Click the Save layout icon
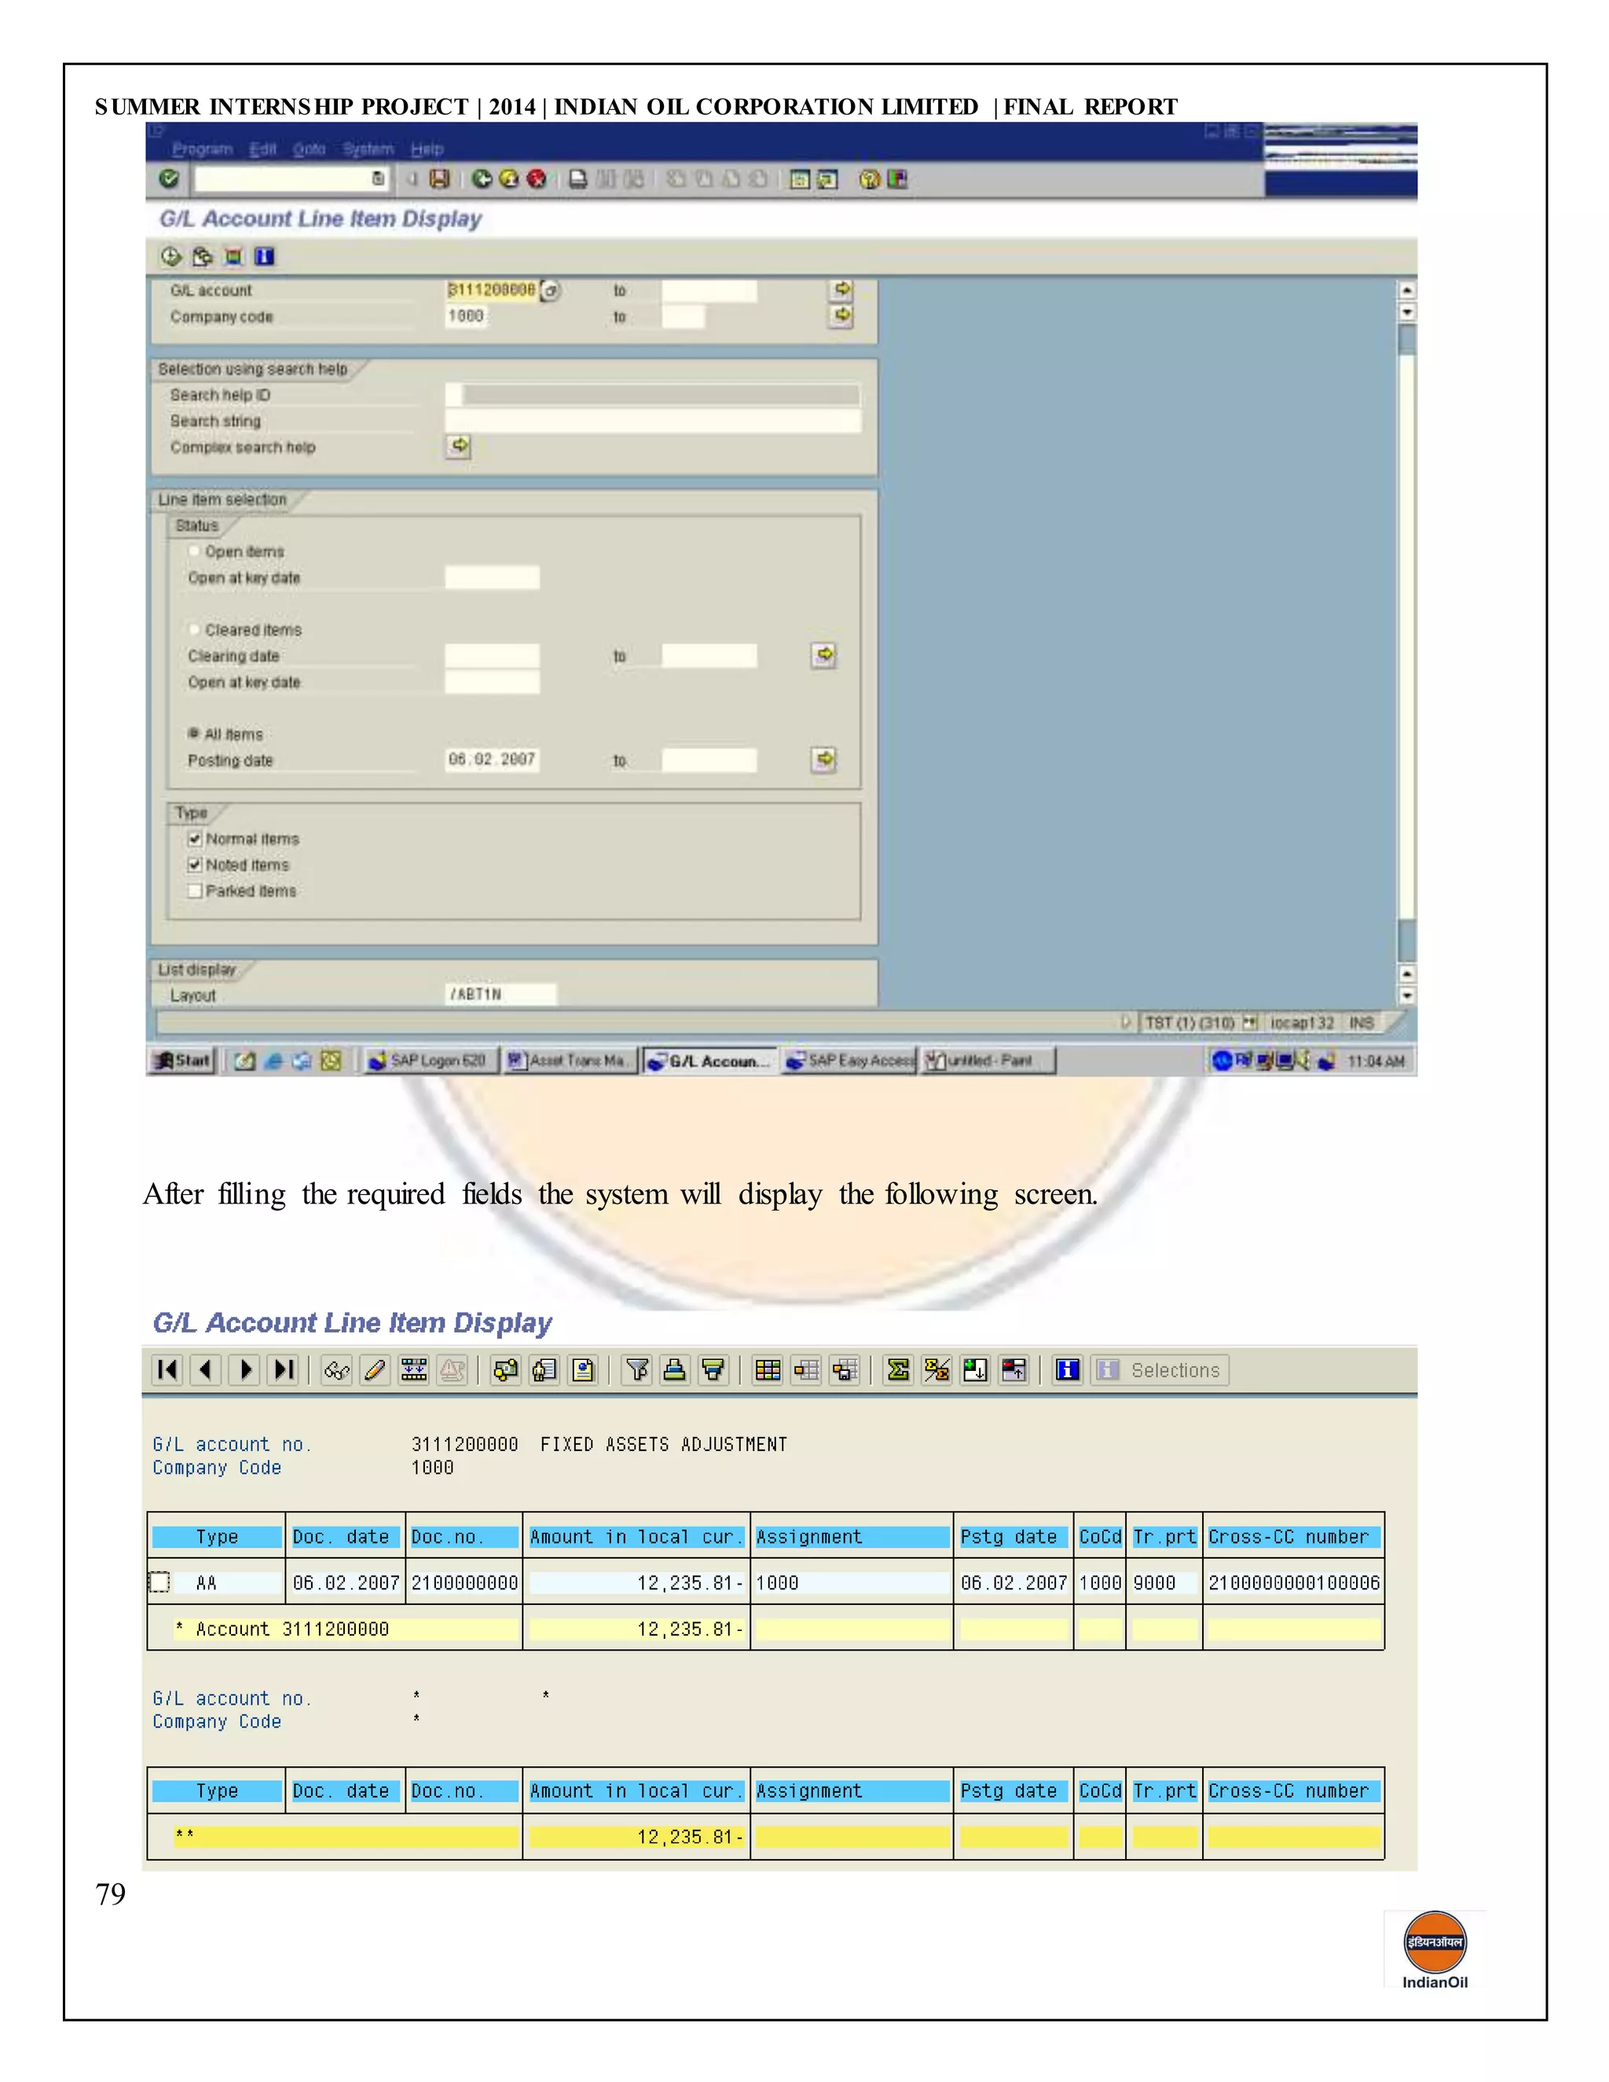The height and width of the screenshot is (2082, 1609). coord(845,1371)
